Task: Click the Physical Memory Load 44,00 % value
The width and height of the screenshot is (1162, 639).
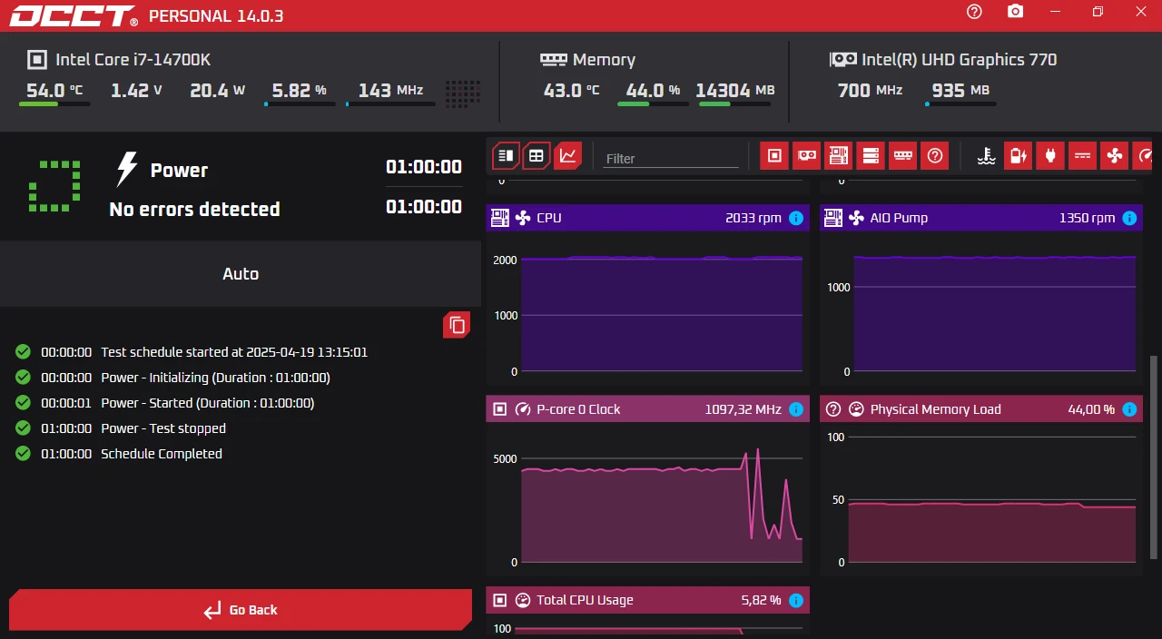Action: 1091,409
